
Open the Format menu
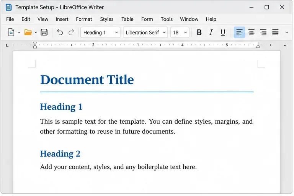point(84,19)
